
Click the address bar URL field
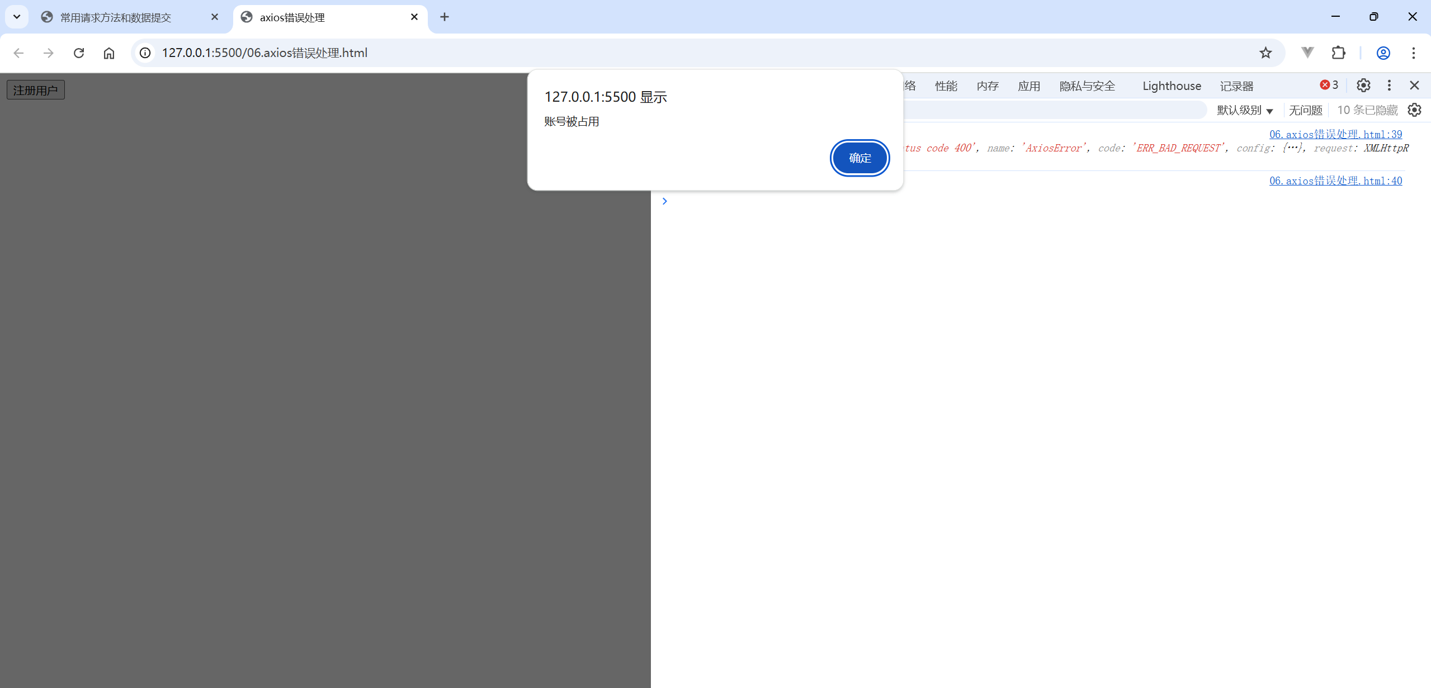pos(671,53)
